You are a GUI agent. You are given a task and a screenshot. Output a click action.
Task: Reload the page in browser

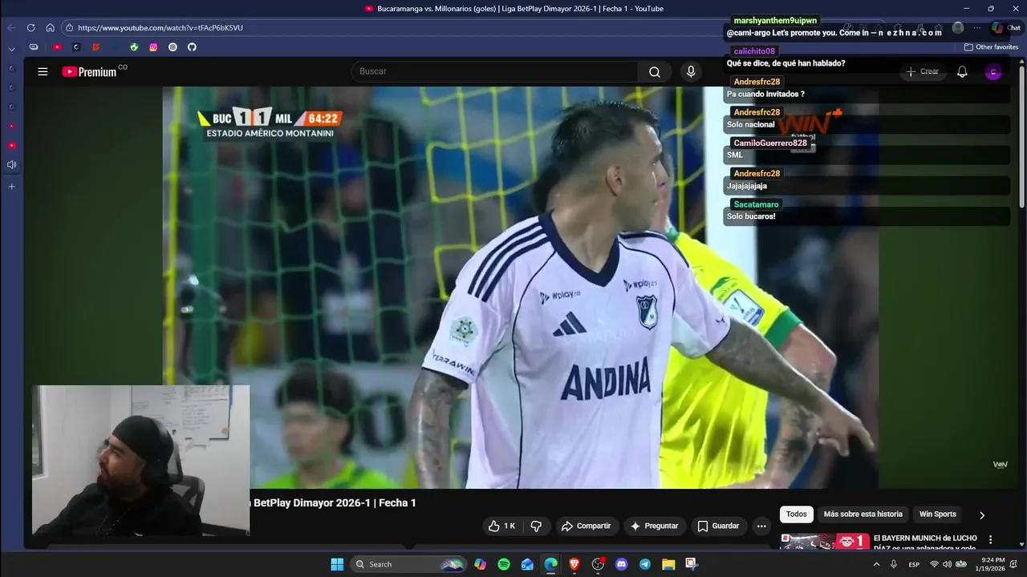tap(31, 27)
